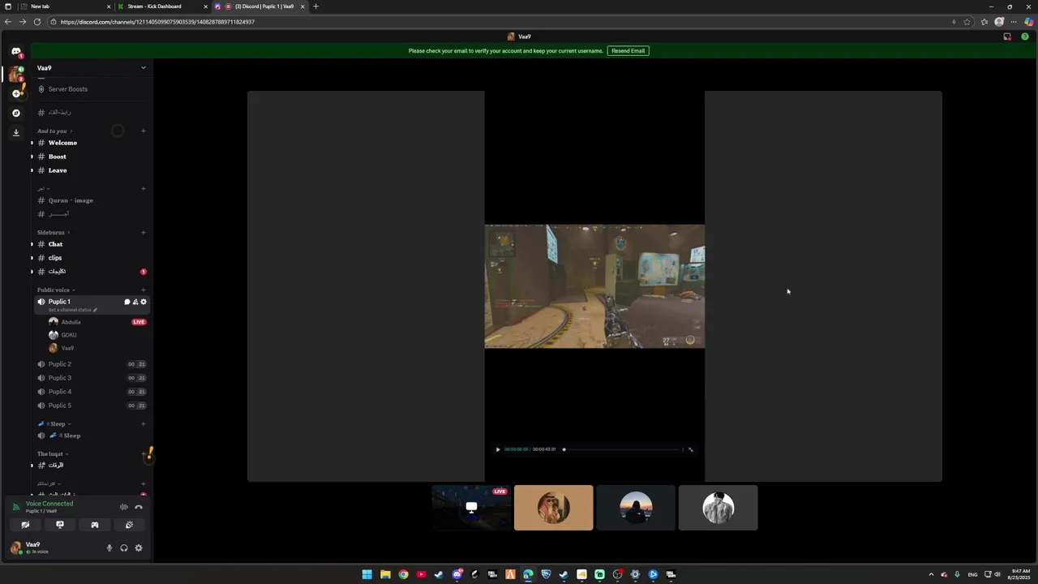Create channel in 'And to you' category
1038x584 pixels.
(x=144, y=131)
